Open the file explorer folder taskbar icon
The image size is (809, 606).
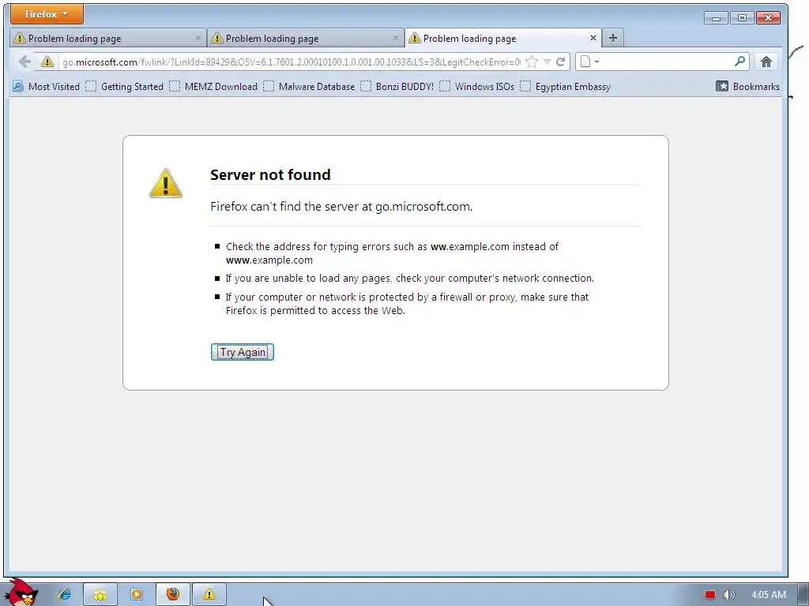(100, 594)
